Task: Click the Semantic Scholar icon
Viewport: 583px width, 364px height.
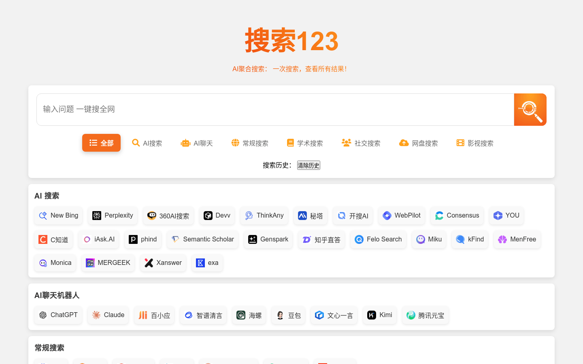Action: click(175, 239)
